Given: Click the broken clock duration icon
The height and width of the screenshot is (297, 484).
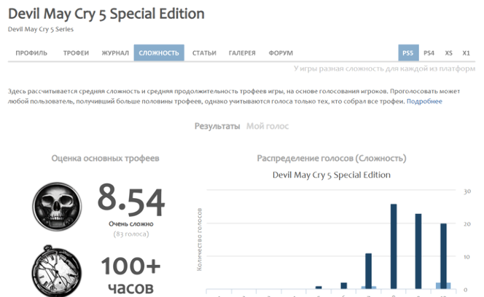Looking at the screenshot, I should point(57,272).
